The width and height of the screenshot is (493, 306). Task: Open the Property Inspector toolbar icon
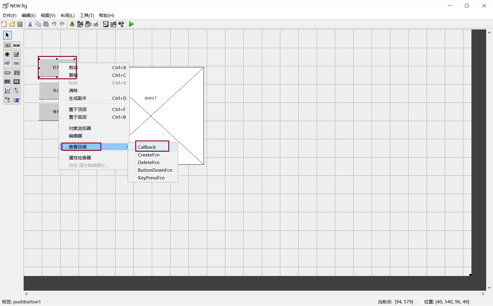pyautogui.click(x=113, y=24)
